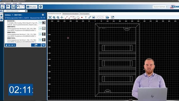Click the Drucken print button
The image size is (179, 101).
pos(32,7)
